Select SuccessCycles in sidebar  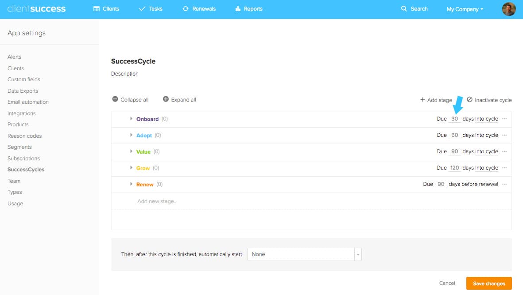(x=26, y=170)
